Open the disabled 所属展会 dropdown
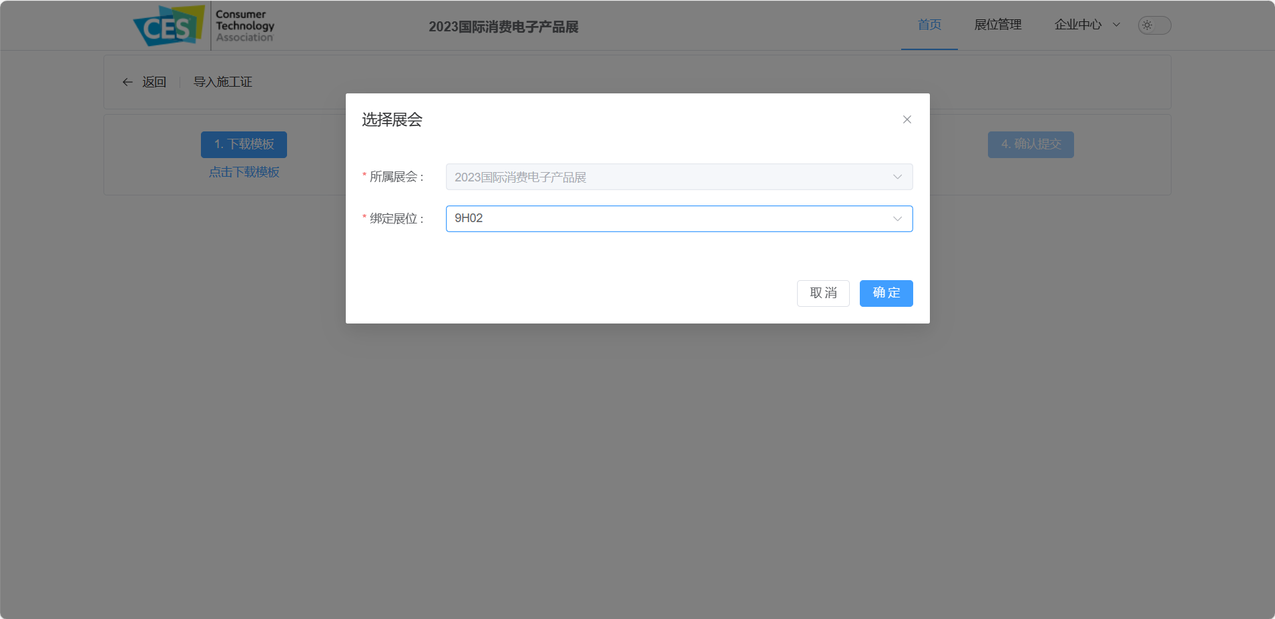 [x=679, y=177]
